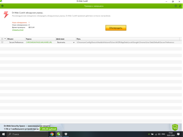Switch the ENG input language
Image resolution: width=183 pixels, height=137 pixels.
point(163,134)
